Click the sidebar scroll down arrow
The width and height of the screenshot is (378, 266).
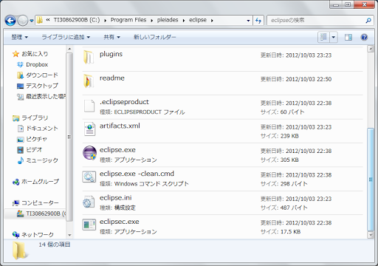(x=69, y=235)
